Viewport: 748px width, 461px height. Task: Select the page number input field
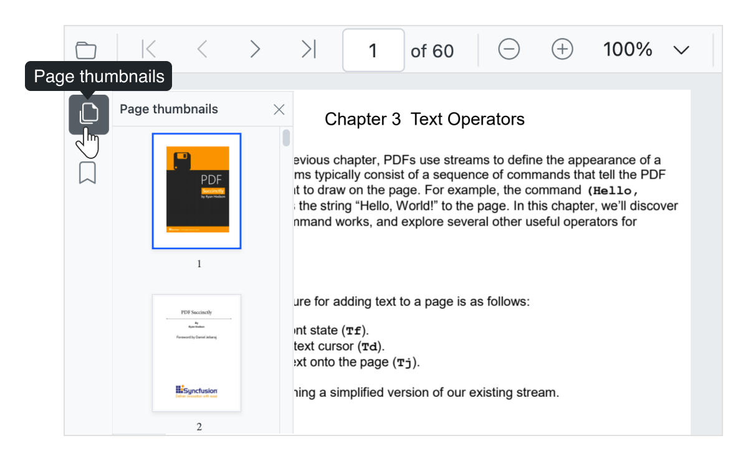click(x=373, y=50)
